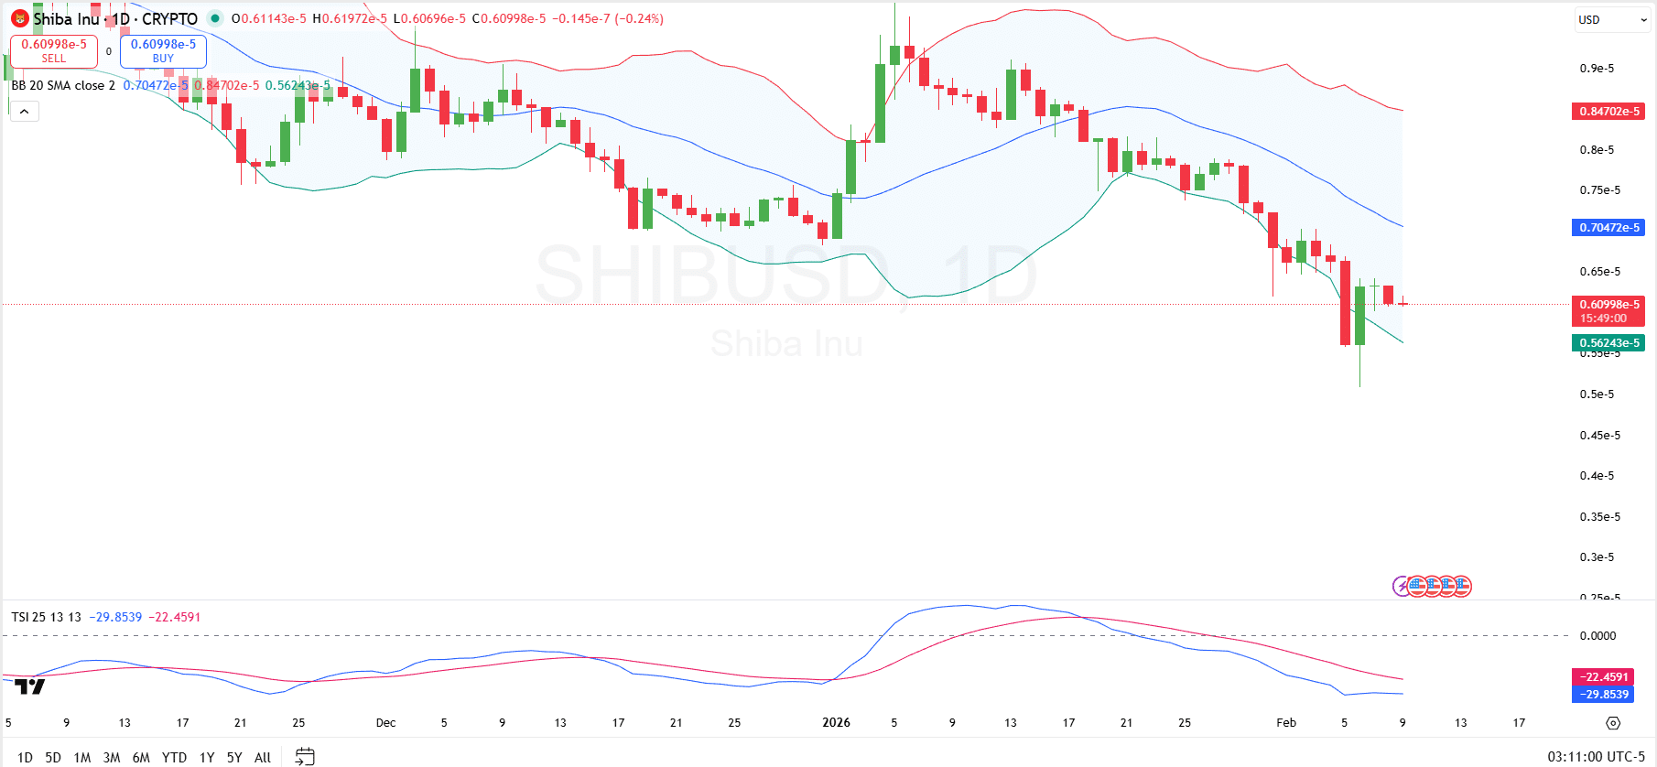Select the 5D time range

53,757
